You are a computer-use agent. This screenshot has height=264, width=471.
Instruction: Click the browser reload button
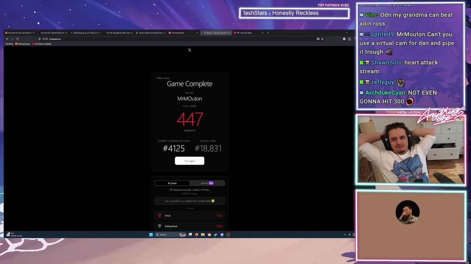click(17, 39)
